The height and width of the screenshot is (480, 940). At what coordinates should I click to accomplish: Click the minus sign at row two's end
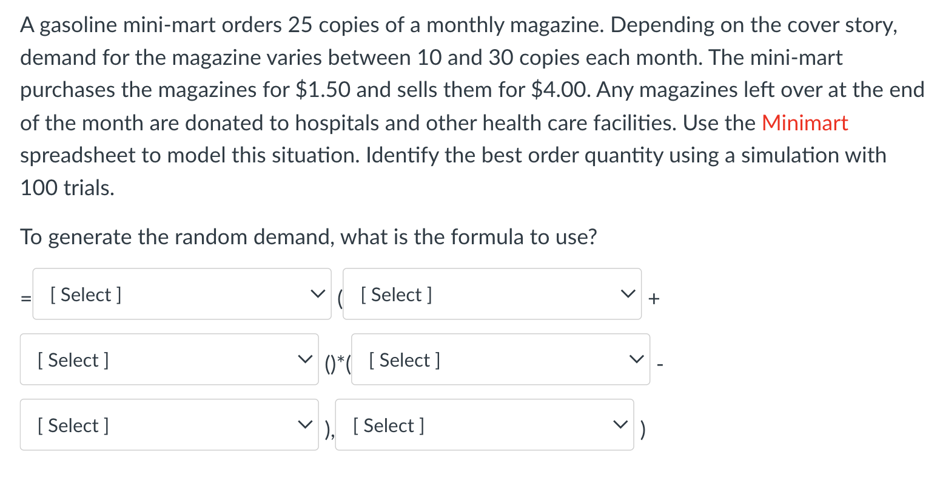click(659, 364)
